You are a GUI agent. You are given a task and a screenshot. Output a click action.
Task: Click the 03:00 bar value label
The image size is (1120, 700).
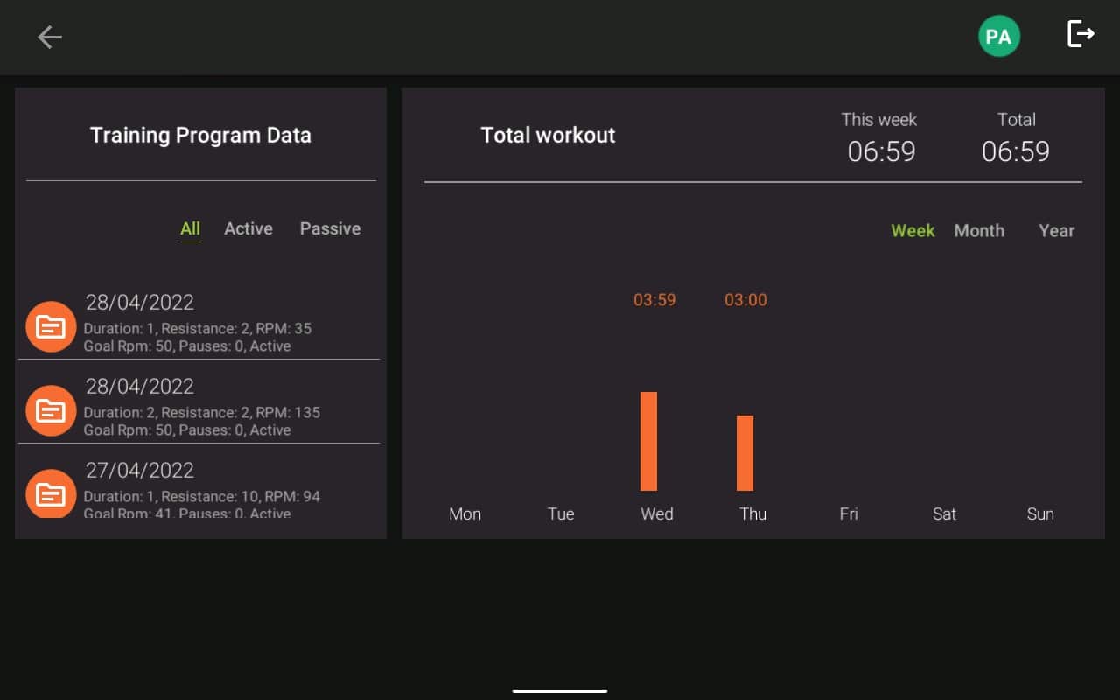(745, 300)
